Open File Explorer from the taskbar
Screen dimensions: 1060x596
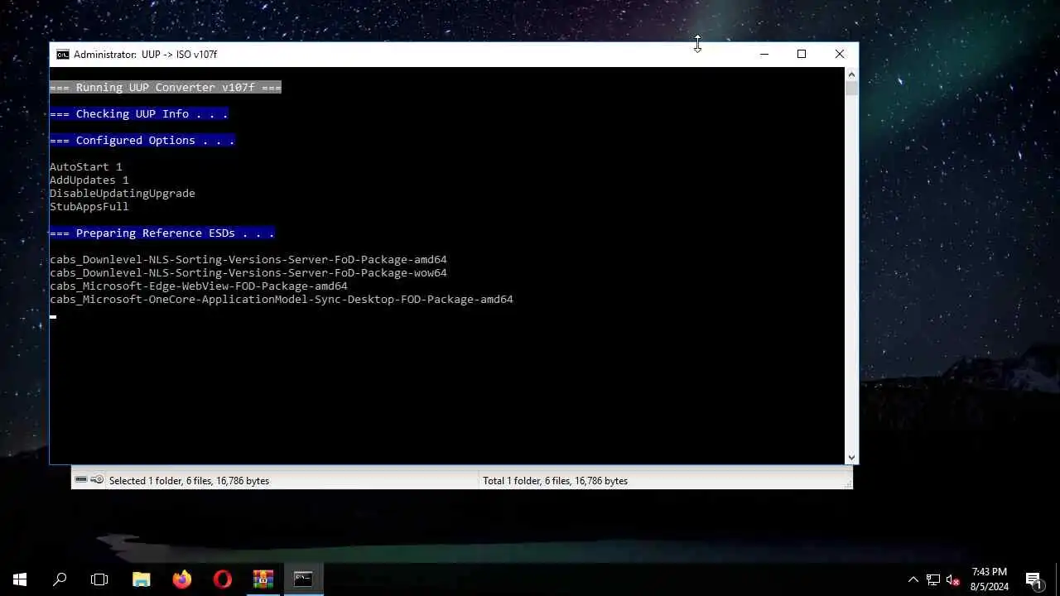coord(142,579)
